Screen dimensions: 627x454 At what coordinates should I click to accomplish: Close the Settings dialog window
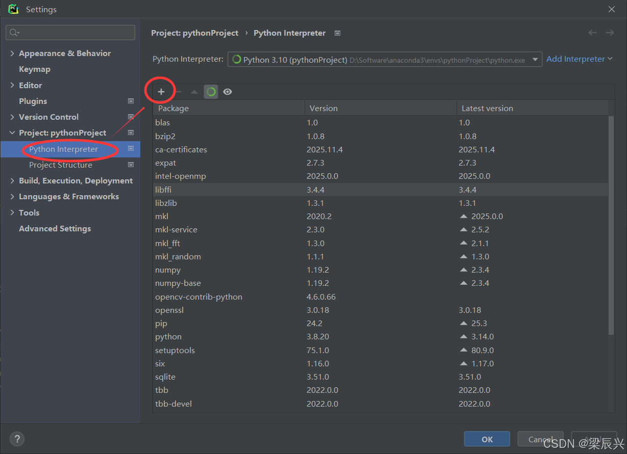click(x=612, y=9)
